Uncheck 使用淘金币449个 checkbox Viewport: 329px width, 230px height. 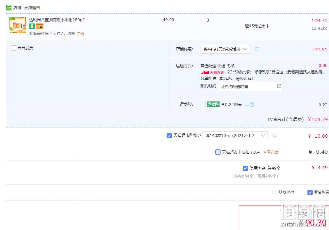click(245, 168)
